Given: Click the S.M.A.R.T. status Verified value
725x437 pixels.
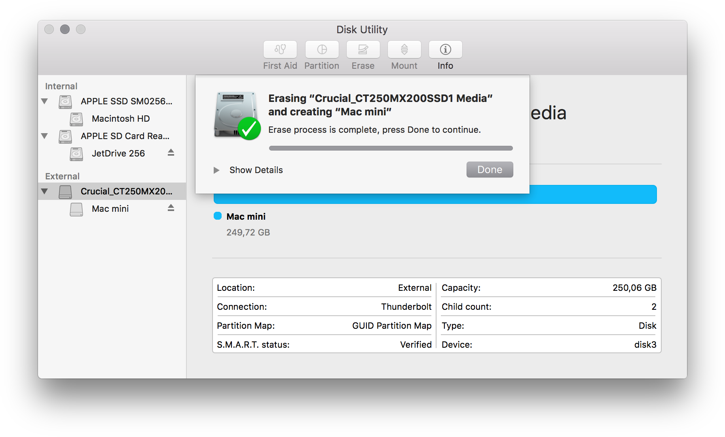Looking at the screenshot, I should [416, 345].
